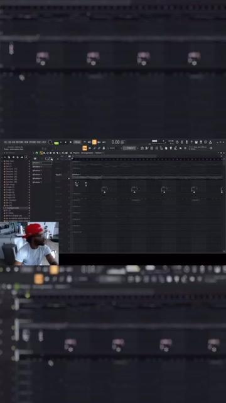Click the View Playlist shortcut icon
226x403 pixels.
pos(143,148)
